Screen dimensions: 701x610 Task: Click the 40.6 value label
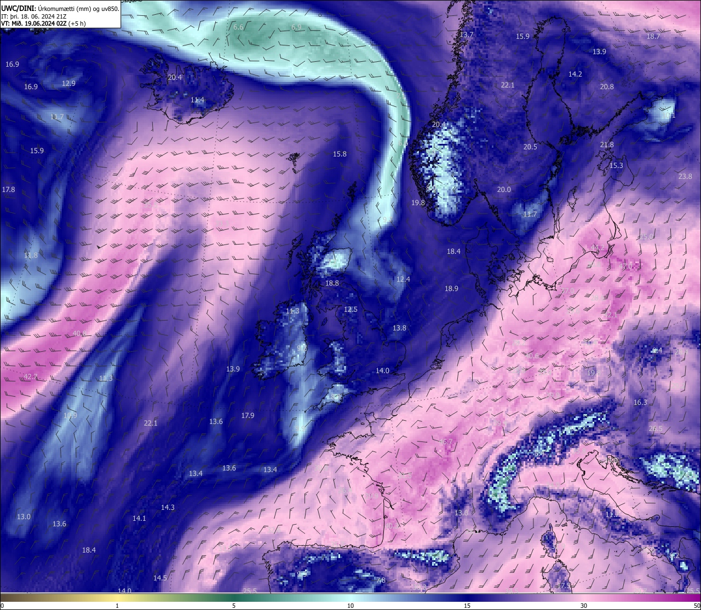tap(79, 334)
